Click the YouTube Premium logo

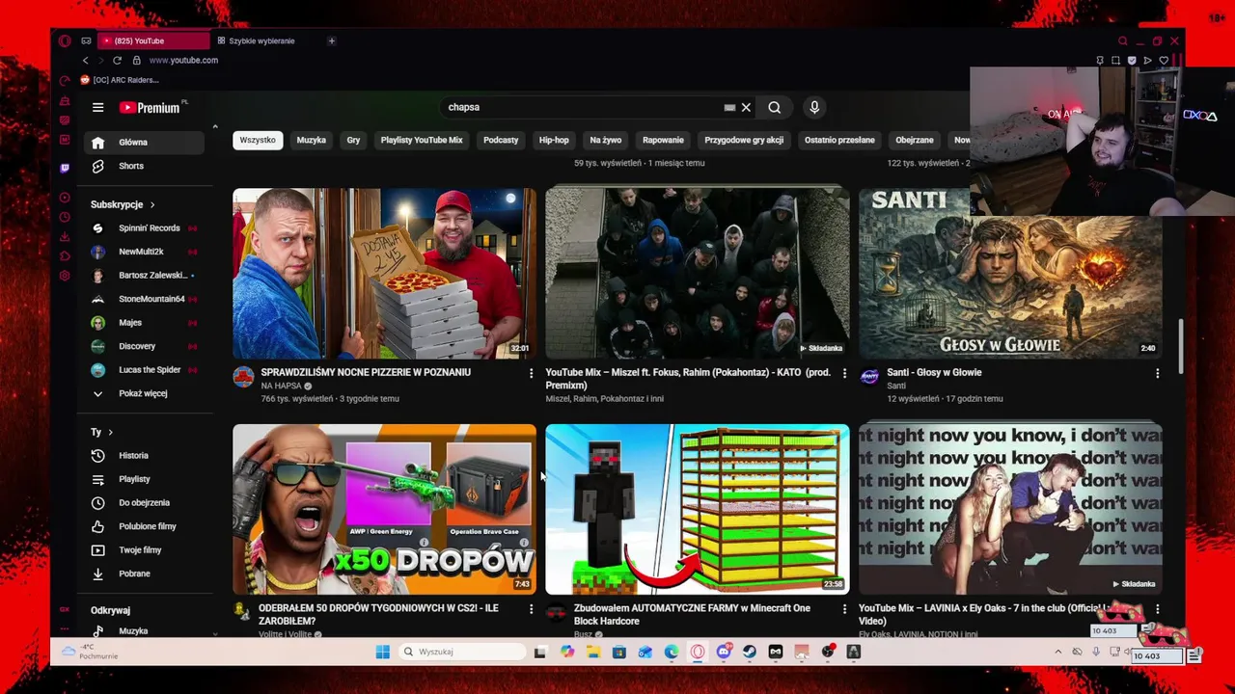pyautogui.click(x=151, y=108)
